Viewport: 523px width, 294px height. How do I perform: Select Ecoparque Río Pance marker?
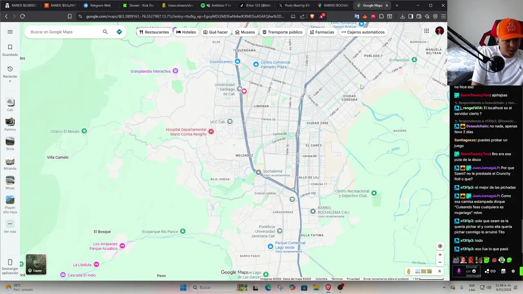pos(183,232)
